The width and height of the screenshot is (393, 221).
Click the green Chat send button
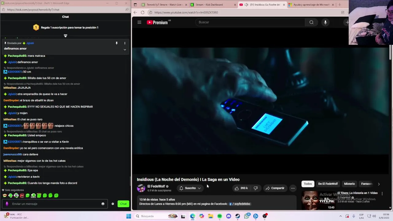point(123,204)
